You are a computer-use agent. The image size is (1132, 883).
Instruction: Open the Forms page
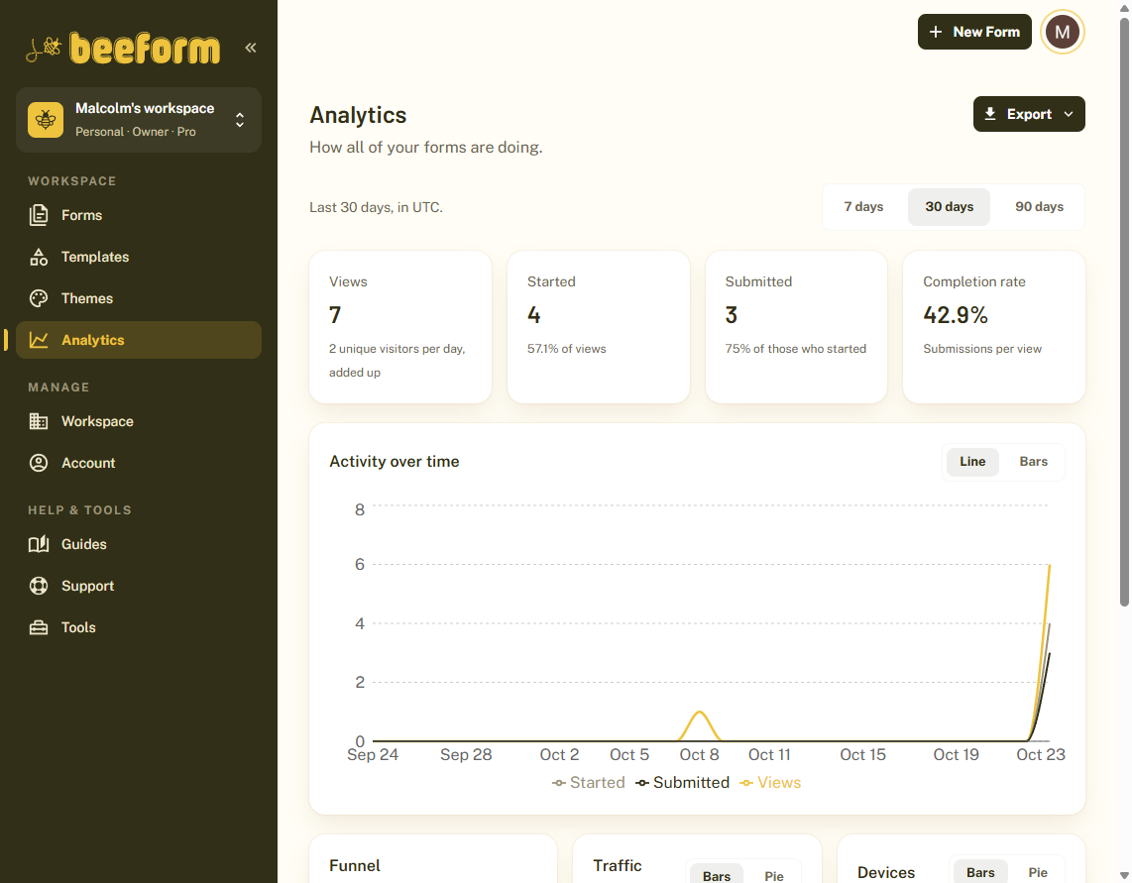point(139,215)
